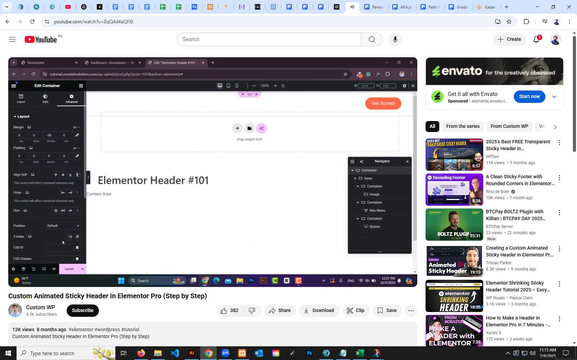Click the YouTube search input field

coord(269,39)
